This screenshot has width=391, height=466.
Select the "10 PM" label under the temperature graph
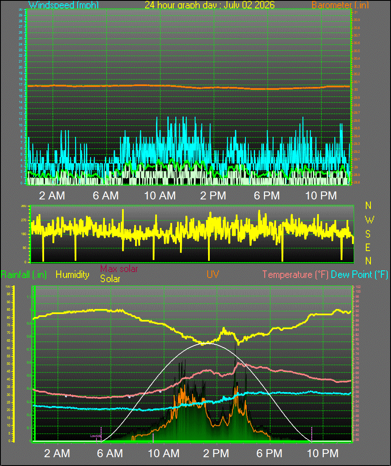(x=323, y=453)
